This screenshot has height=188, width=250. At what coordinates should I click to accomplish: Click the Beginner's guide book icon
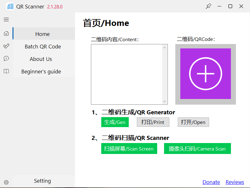pos(6,71)
